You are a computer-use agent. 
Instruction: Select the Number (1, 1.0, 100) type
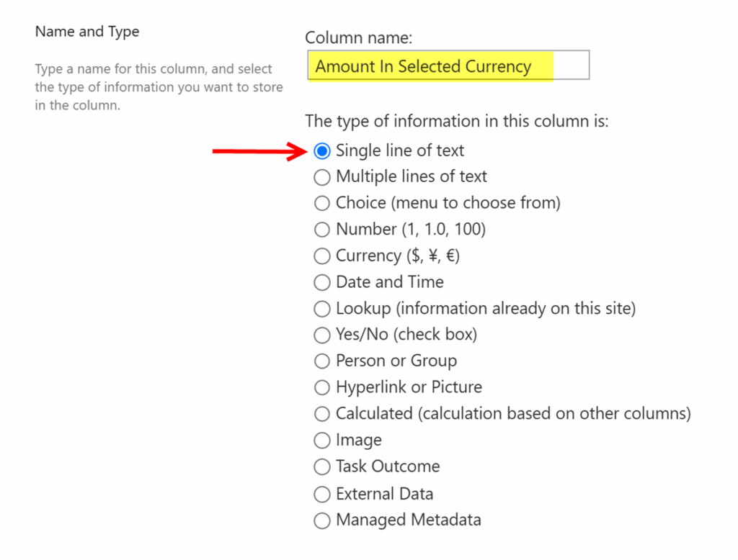click(x=322, y=230)
